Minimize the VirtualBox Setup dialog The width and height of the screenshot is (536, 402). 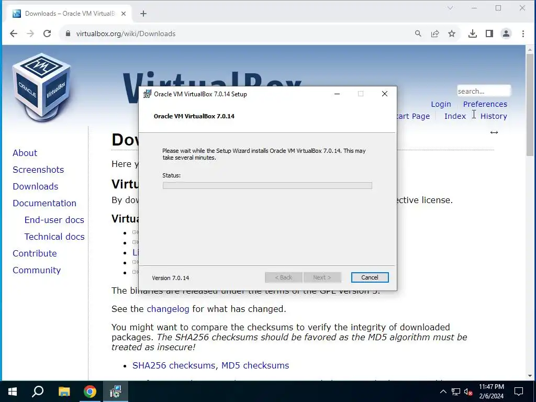(x=337, y=94)
